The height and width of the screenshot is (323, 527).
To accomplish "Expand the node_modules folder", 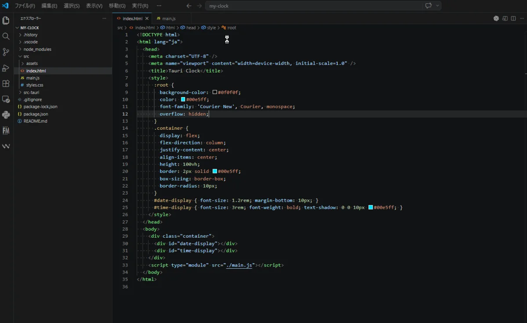I will point(37,49).
